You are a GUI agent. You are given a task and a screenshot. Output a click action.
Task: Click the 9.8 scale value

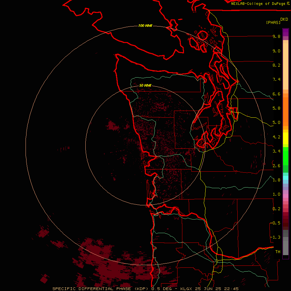point(276,36)
